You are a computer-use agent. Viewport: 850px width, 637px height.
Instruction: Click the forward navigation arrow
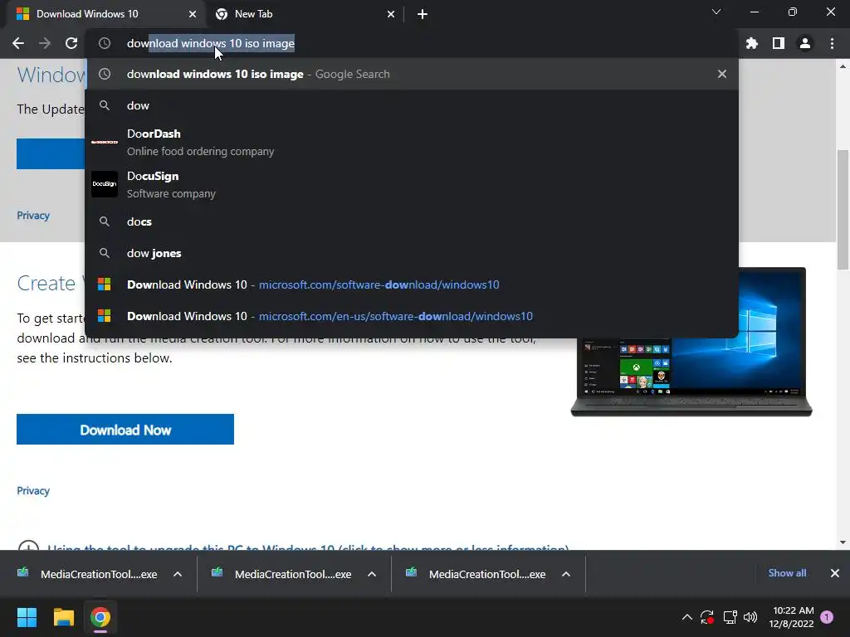[45, 43]
